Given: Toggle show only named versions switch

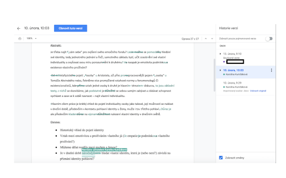Looking at the screenshot, I should pos(269,39).
